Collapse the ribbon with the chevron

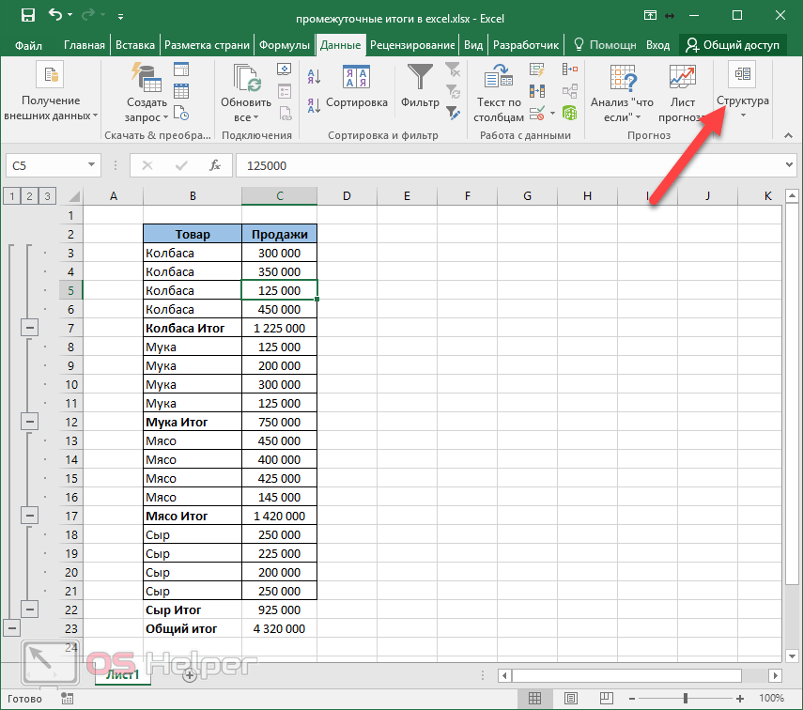788,136
